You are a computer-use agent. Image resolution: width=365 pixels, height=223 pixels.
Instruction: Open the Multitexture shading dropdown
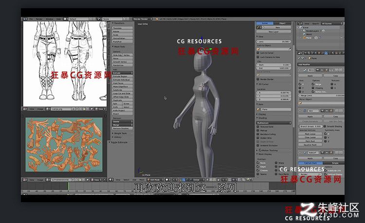point(274,123)
